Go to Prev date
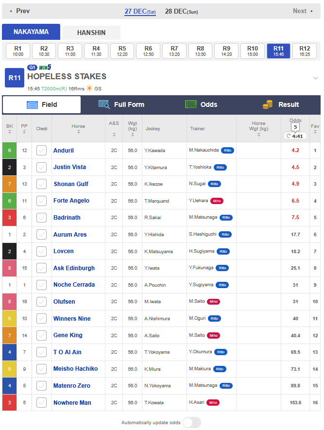The height and width of the screenshot is (430, 324). coord(19,11)
